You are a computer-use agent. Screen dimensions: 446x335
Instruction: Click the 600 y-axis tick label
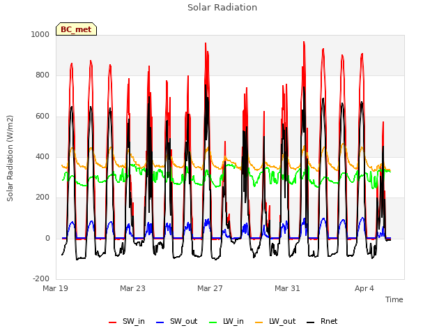[43, 117]
